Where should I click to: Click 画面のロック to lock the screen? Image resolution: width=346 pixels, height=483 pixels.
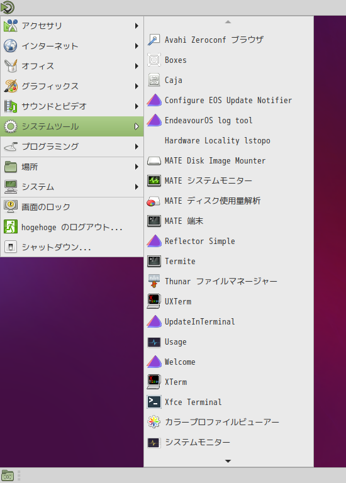coord(72,207)
